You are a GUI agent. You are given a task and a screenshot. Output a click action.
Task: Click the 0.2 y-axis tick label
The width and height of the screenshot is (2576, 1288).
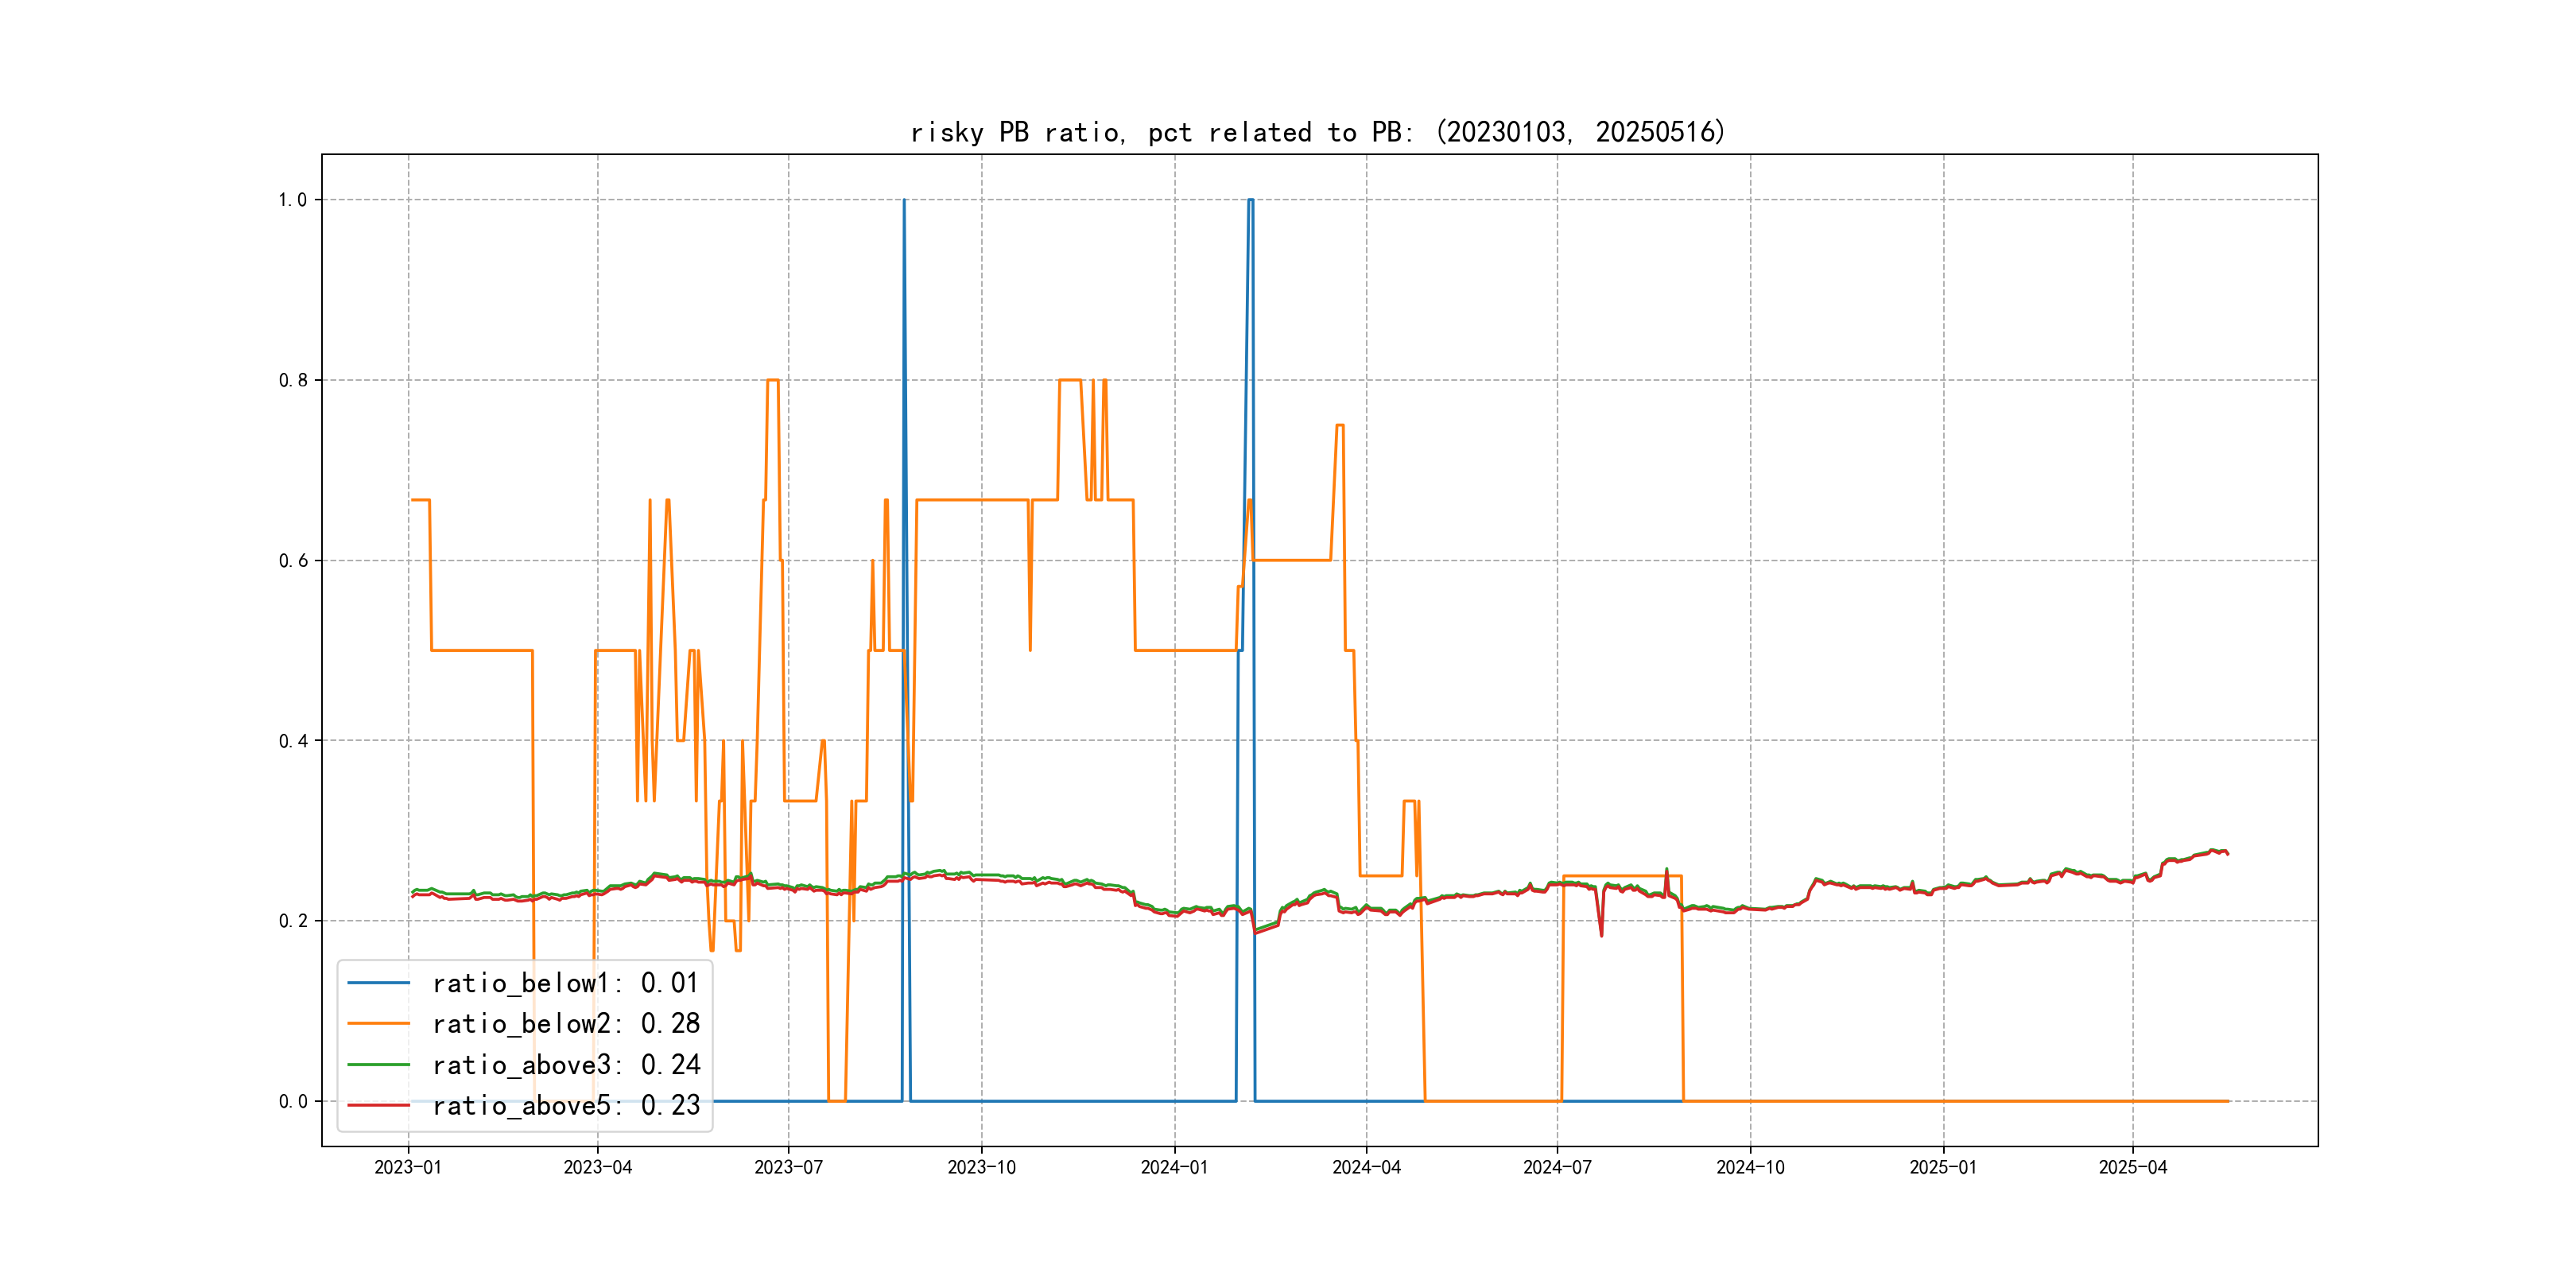coord(292,921)
